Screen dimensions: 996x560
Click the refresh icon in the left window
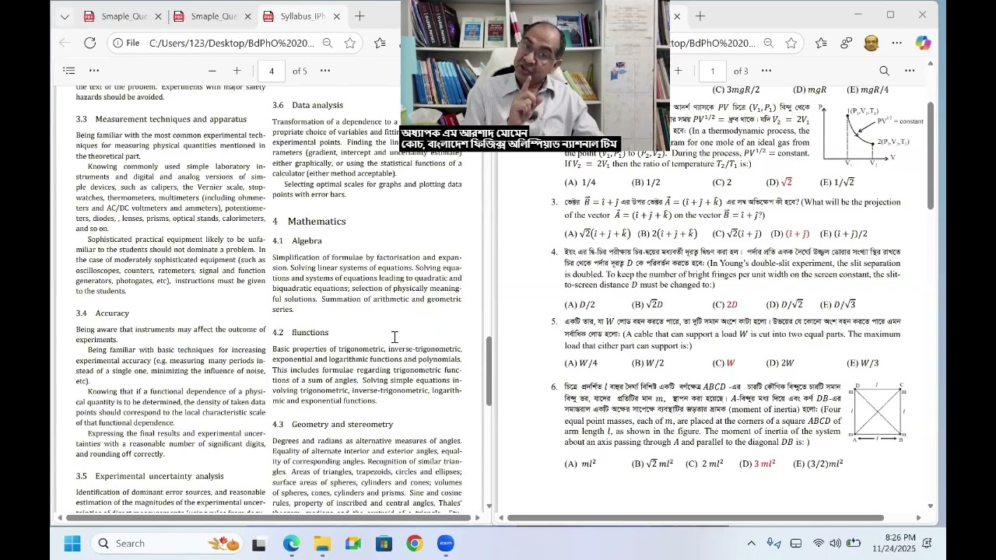tap(90, 43)
